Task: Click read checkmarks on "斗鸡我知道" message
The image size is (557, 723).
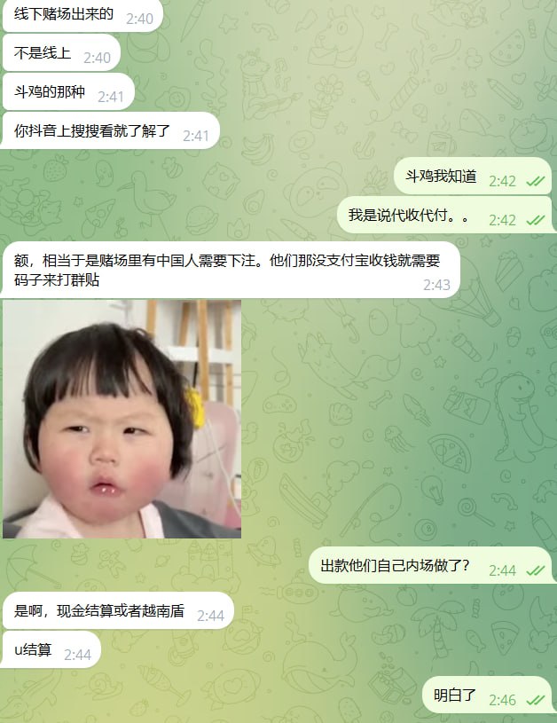Action: pyautogui.click(x=536, y=181)
